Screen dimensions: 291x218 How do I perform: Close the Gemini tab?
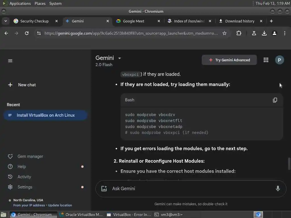click(x=108, y=21)
